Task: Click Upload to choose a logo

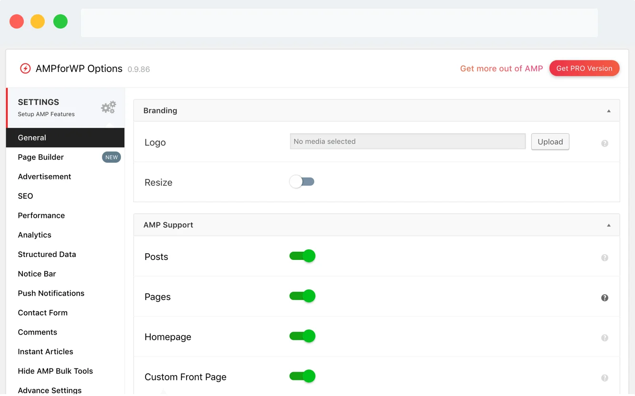Action: [550, 141]
